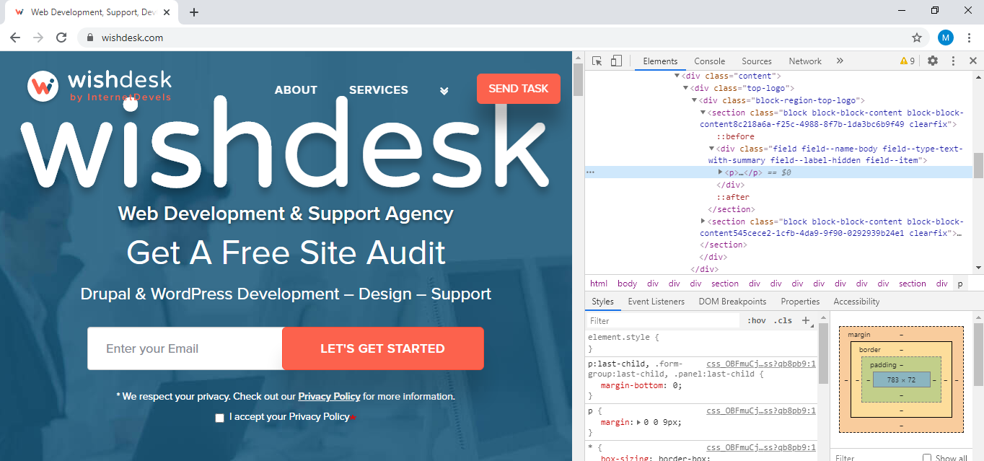Bookmark this page with star icon
Image resolution: width=984 pixels, height=461 pixels.
pos(917,38)
